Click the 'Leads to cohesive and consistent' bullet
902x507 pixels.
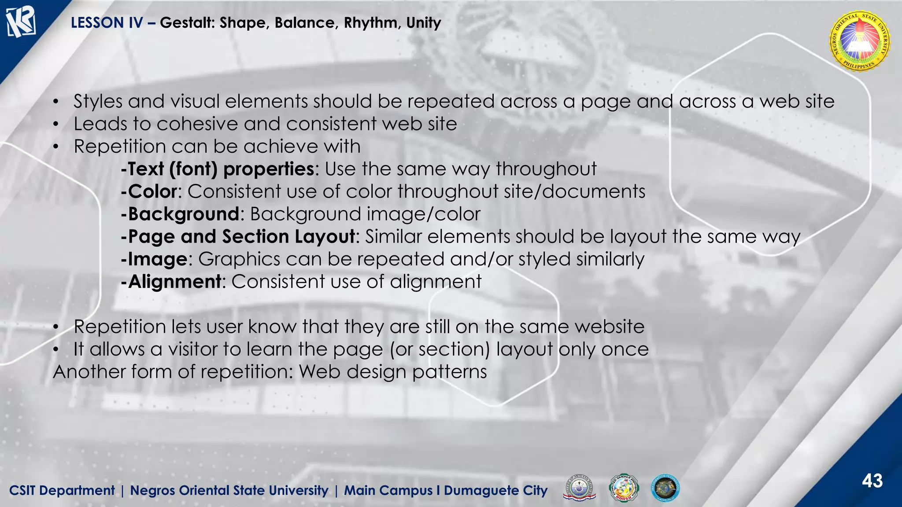[x=265, y=124]
